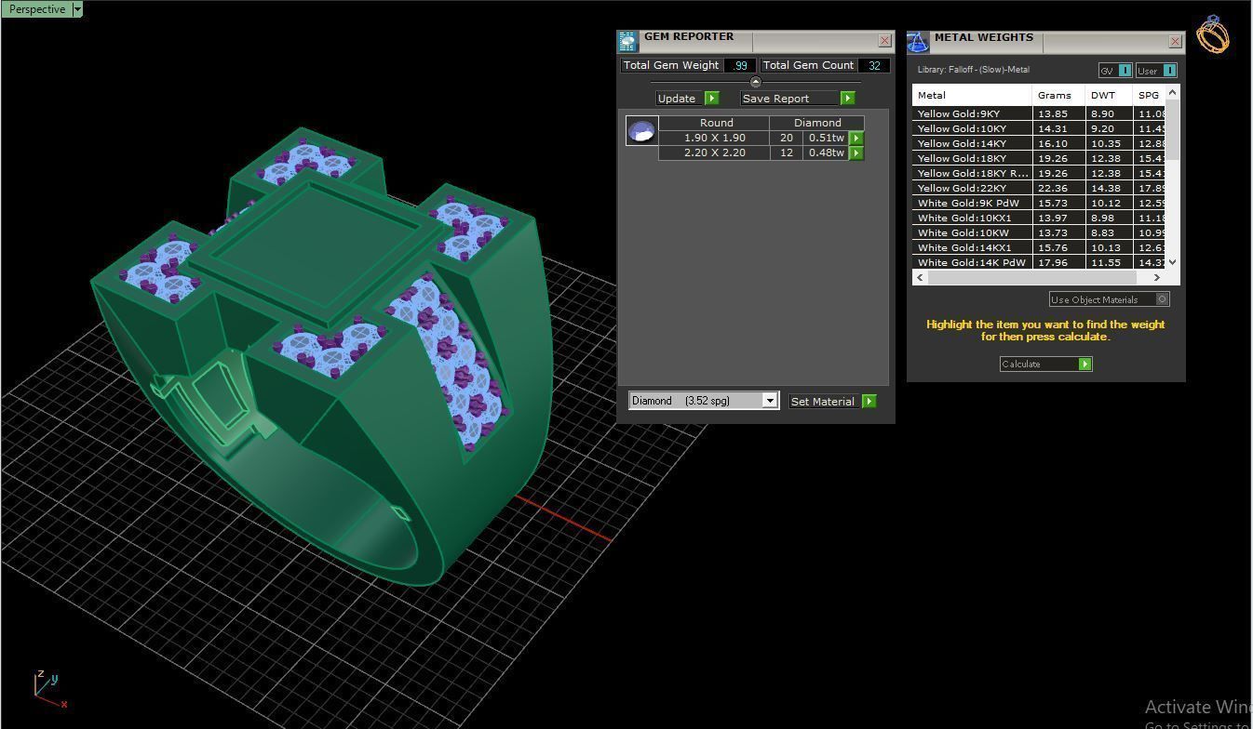
Task: Click the green arrow next to Set Material
Action: [869, 402]
